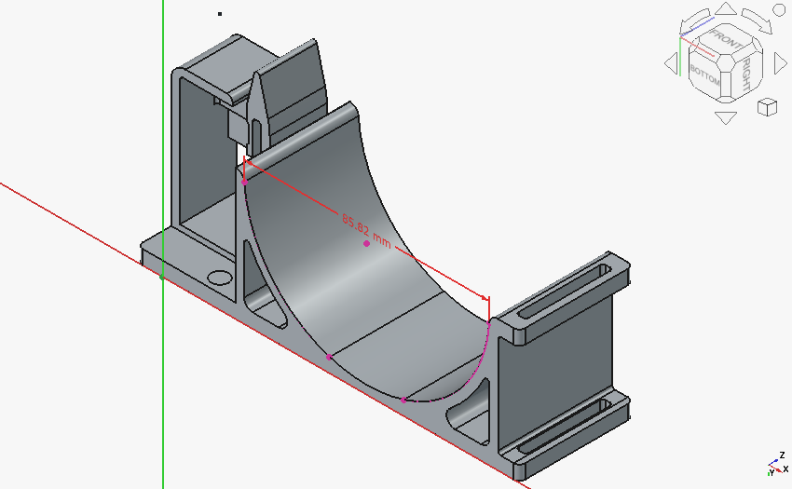The height and width of the screenshot is (489, 792).
Task: Select the magenta midpoint on the dimension line
Action: [366, 243]
